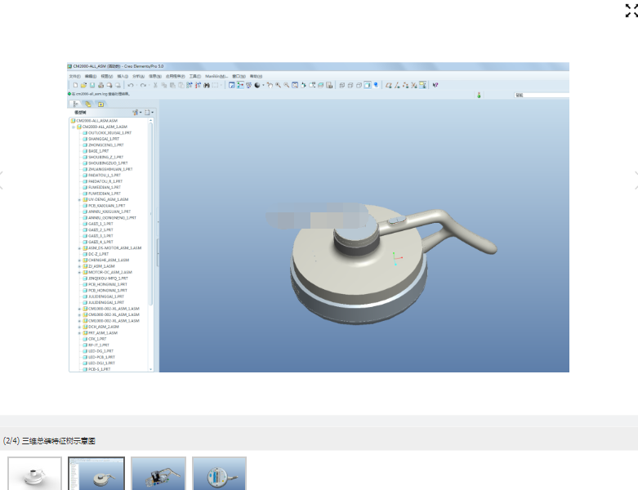Expand ZJ_ASM_1.ASM tree node
638x490 pixels.
[80, 266]
